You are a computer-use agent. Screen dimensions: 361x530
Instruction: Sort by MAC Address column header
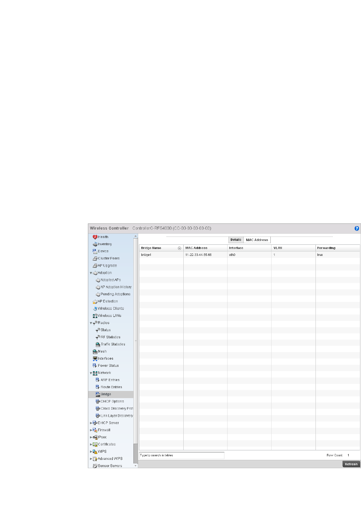click(205, 248)
